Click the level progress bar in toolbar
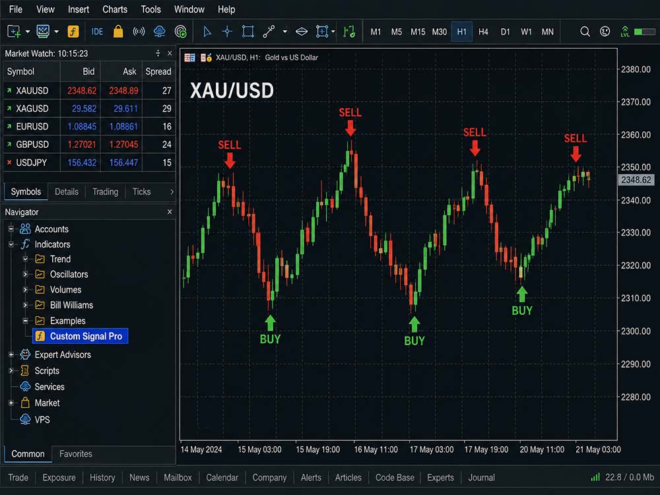The image size is (660, 495). (x=644, y=32)
